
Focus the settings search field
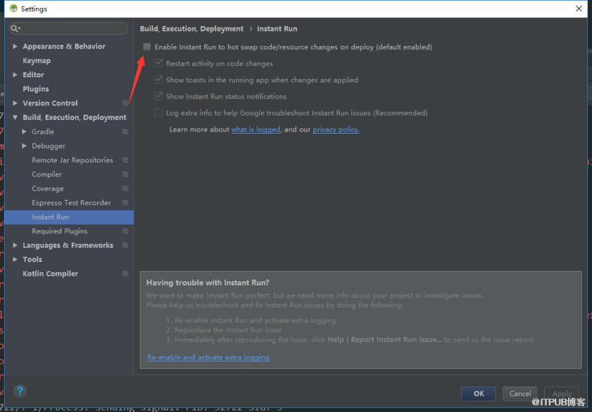(x=69, y=29)
